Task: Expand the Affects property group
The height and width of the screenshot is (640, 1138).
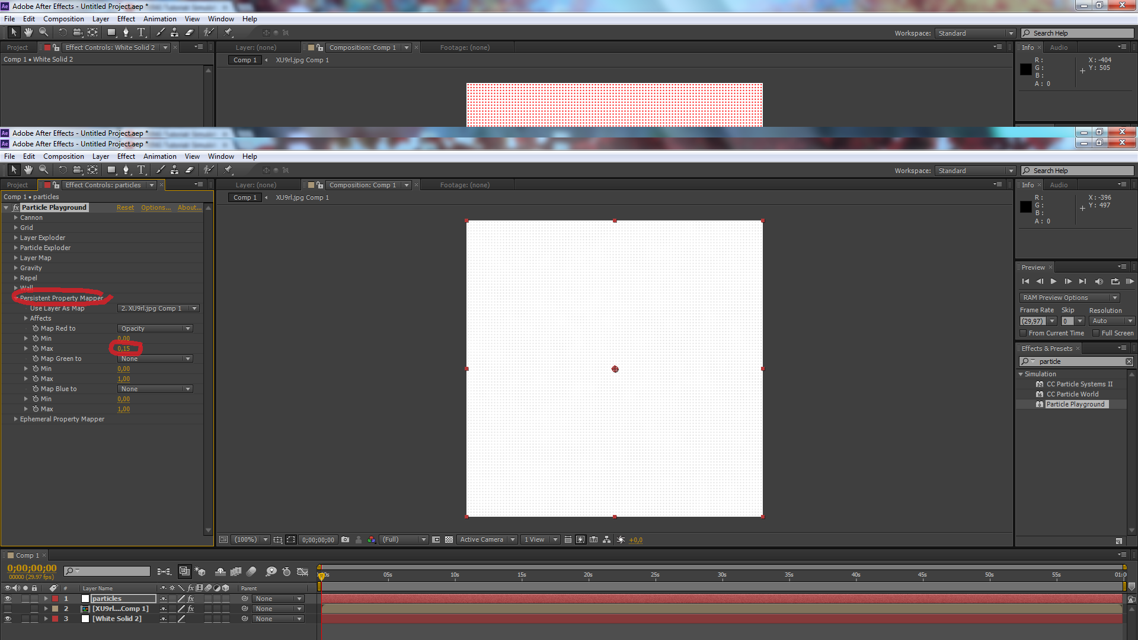Action: [26, 318]
